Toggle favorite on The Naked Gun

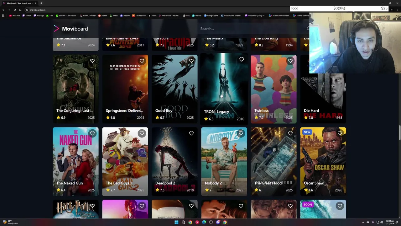(x=92, y=133)
